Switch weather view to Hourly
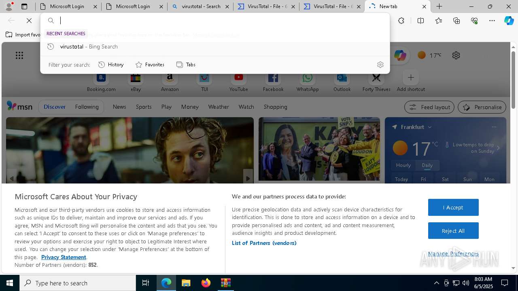518x291 pixels. [x=403, y=165]
